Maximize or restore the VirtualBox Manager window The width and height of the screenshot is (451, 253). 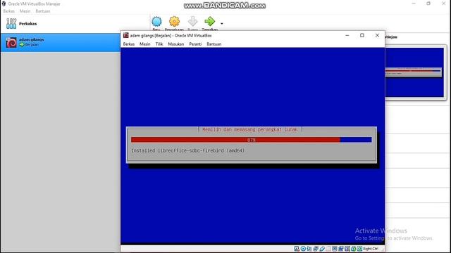[428, 4]
